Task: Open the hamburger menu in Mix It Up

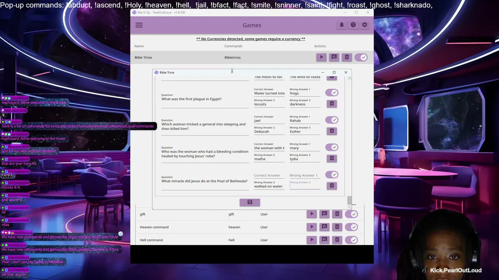Action: [x=139, y=25]
